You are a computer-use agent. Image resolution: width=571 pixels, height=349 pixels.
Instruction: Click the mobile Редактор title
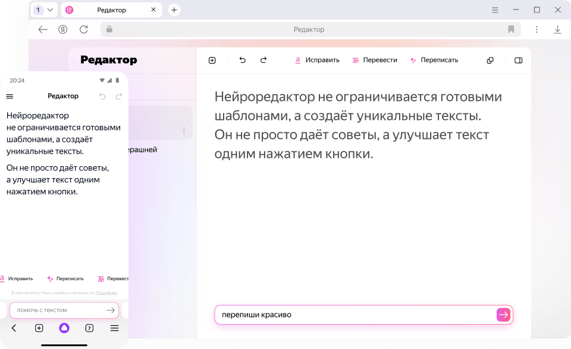pos(63,96)
